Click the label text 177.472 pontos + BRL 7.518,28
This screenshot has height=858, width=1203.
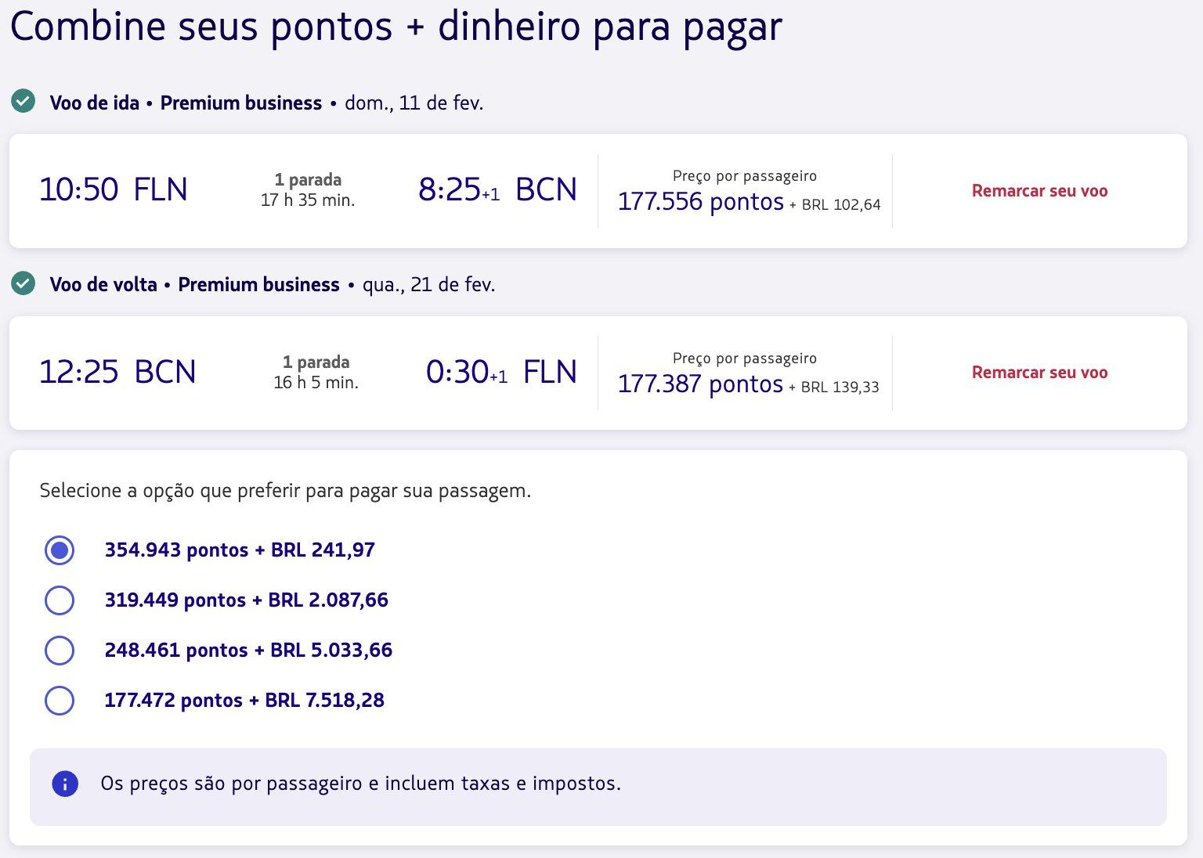click(244, 701)
